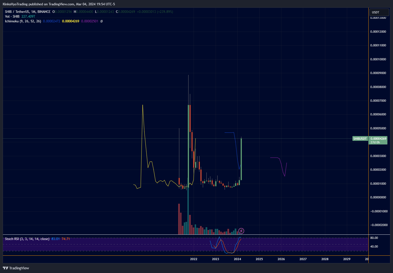This screenshot has height=273, width=393.
Task: Click the 2028 label on time axis
Action: [325, 259]
